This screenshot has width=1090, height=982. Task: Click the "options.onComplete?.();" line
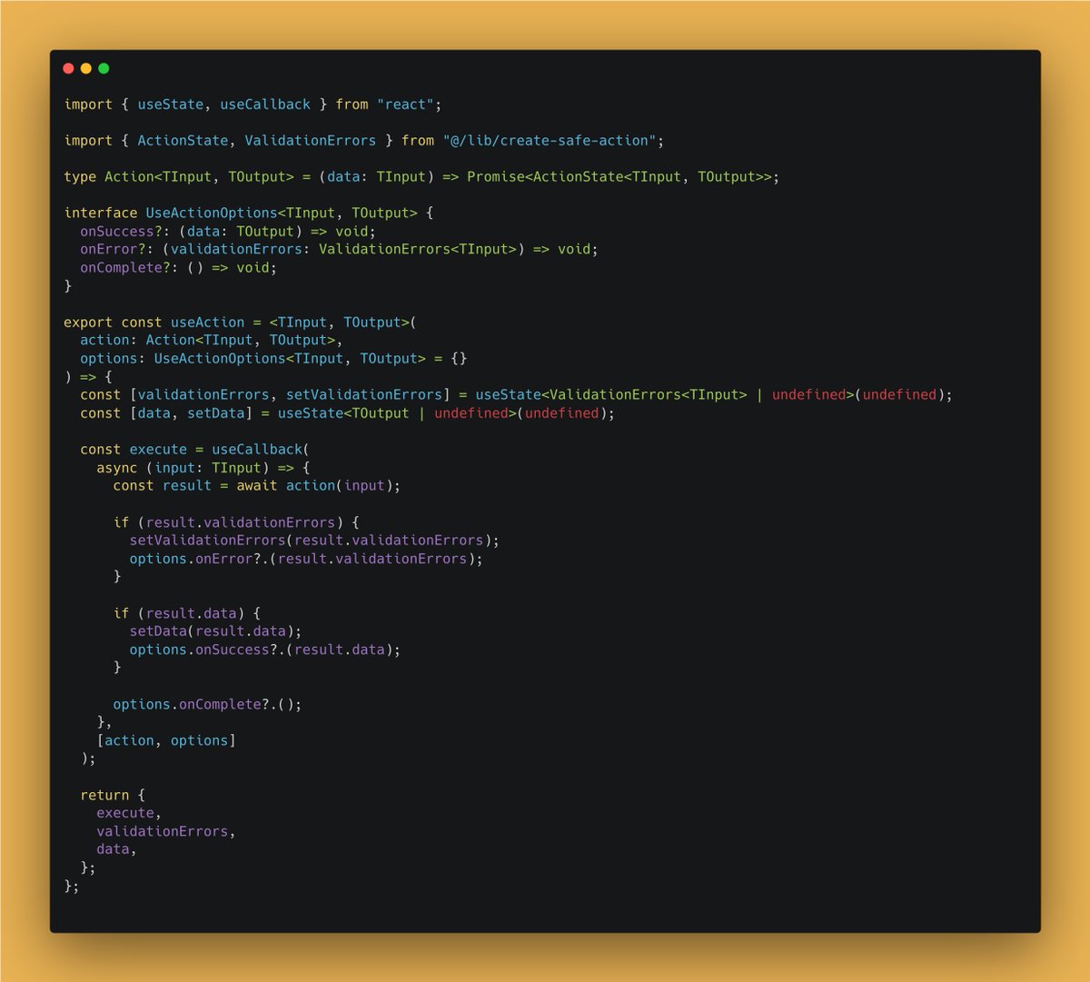point(207,704)
